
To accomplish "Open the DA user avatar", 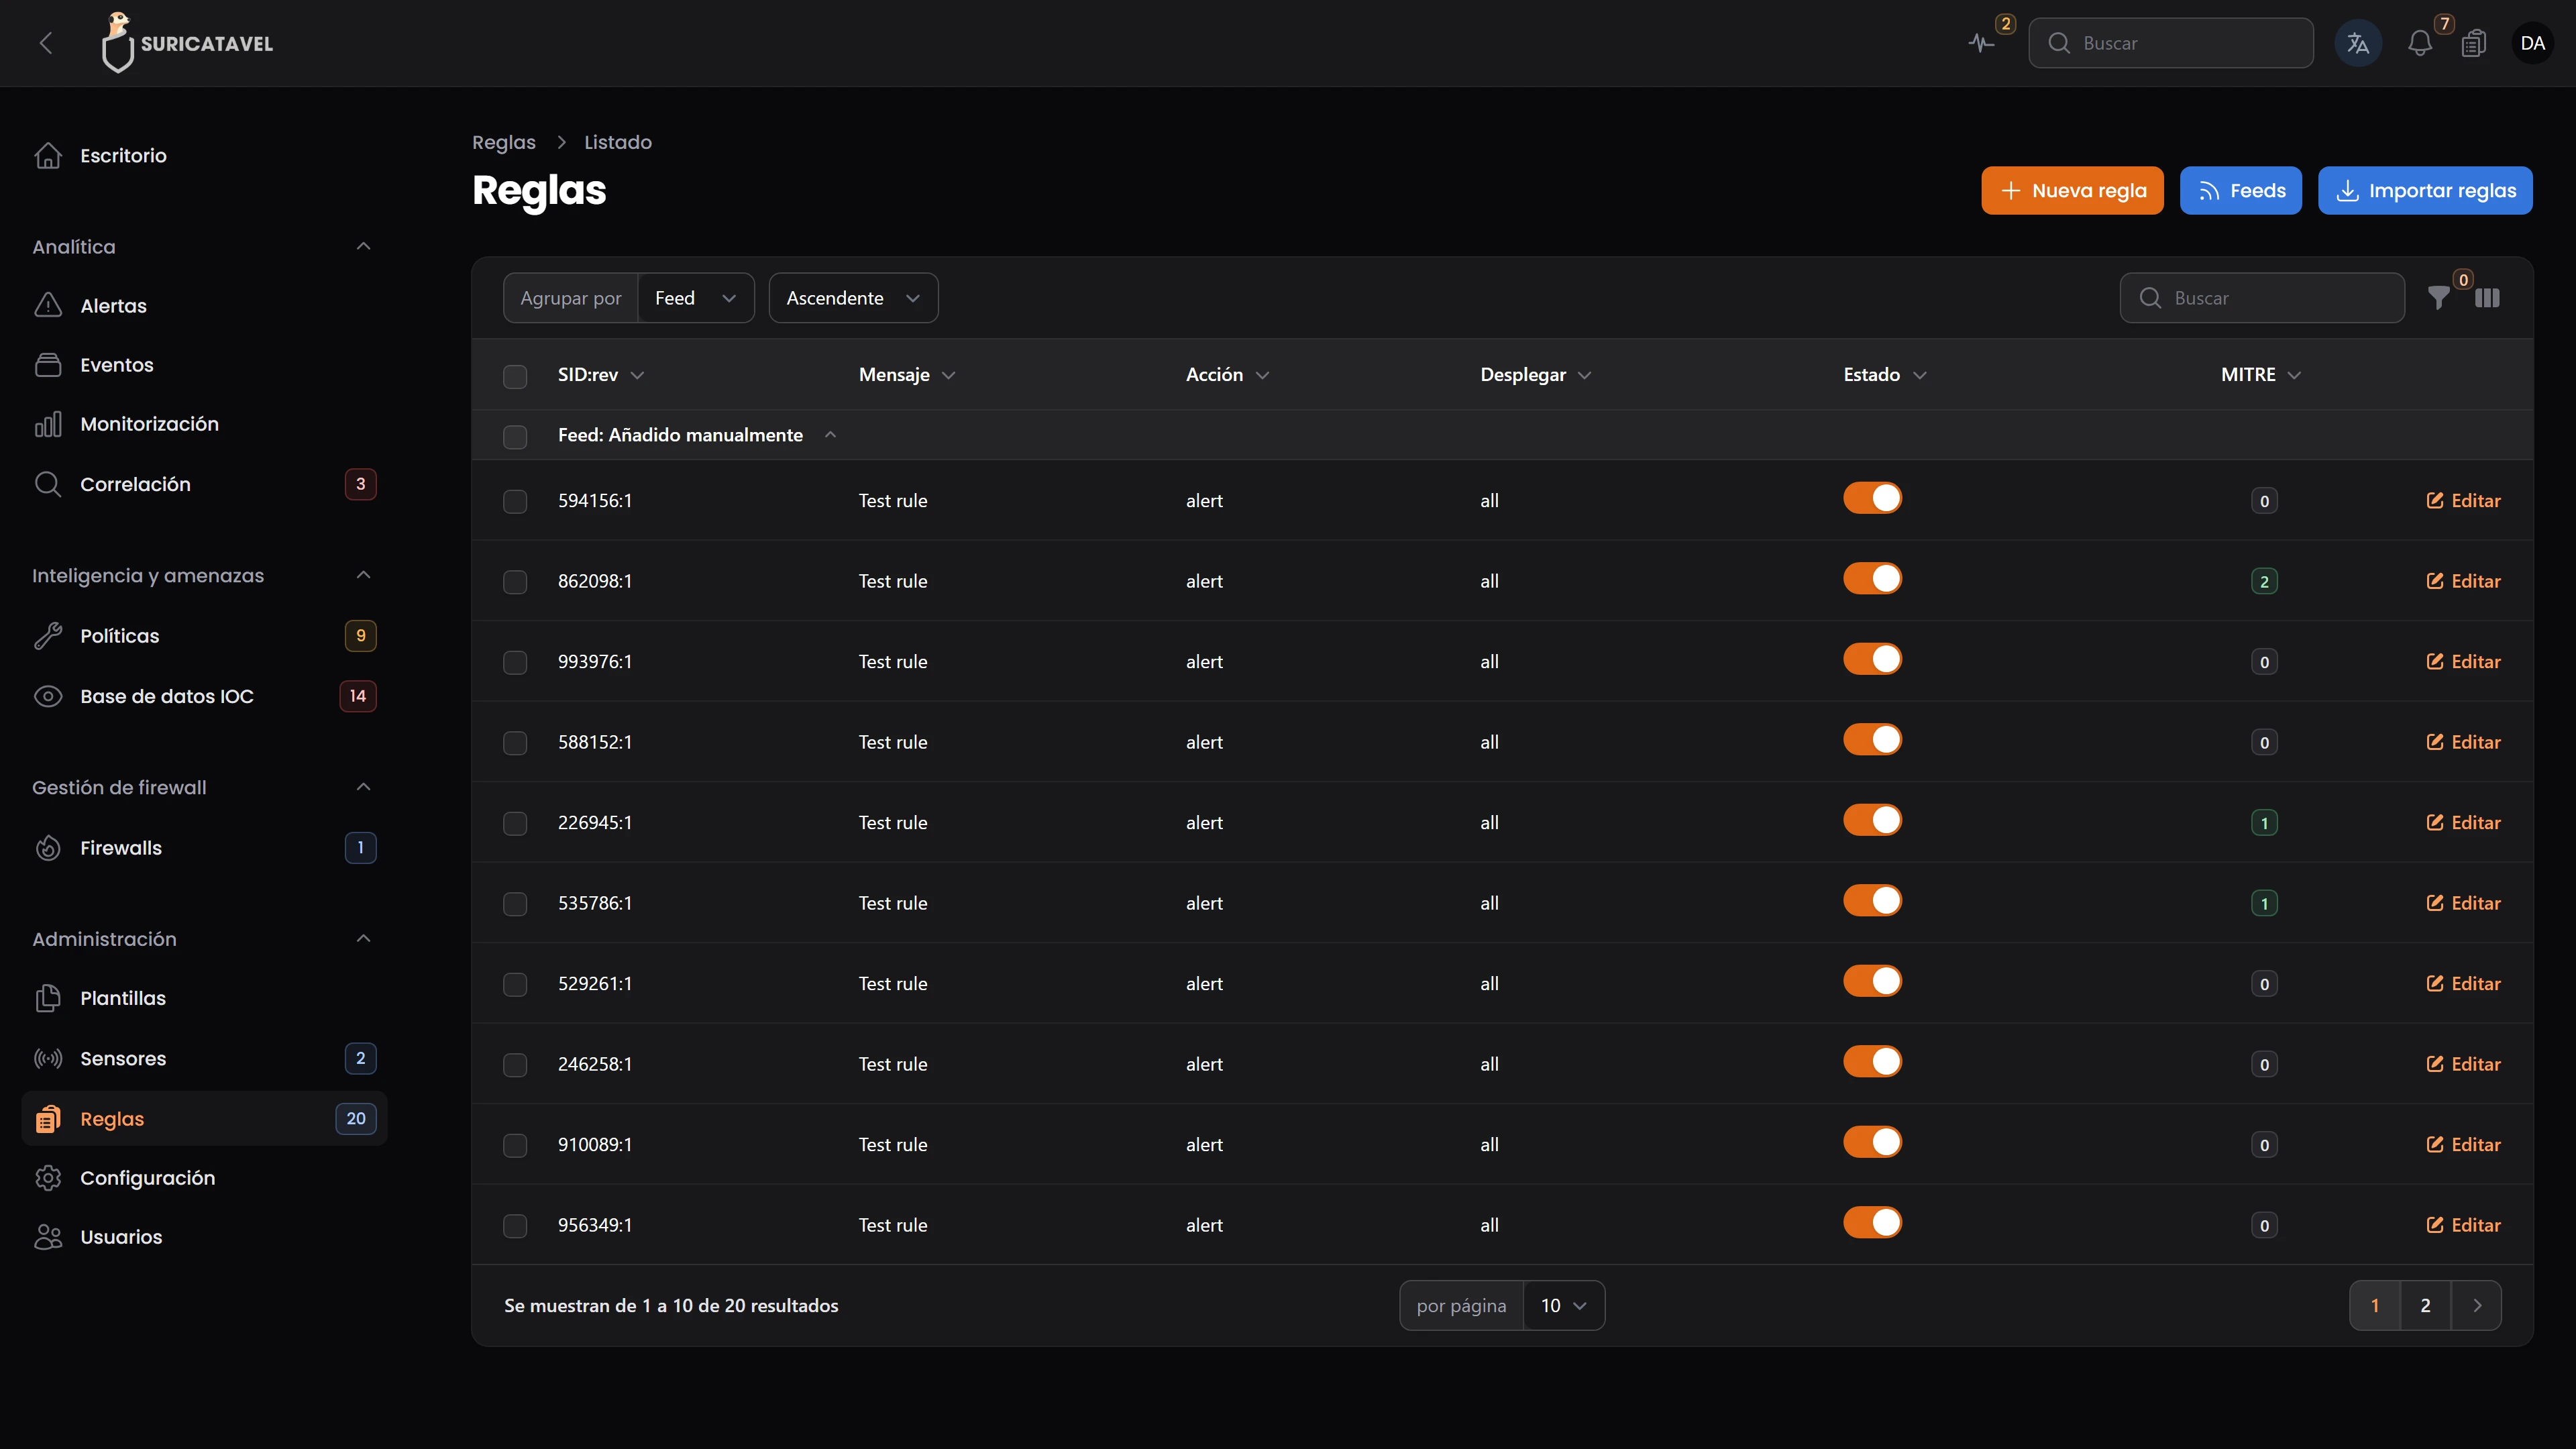I will pyautogui.click(x=2532, y=43).
